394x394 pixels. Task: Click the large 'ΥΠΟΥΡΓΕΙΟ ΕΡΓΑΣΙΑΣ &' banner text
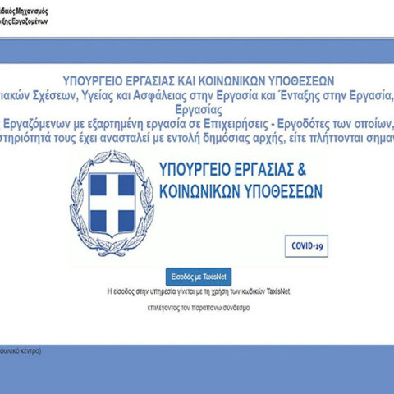coord(232,170)
